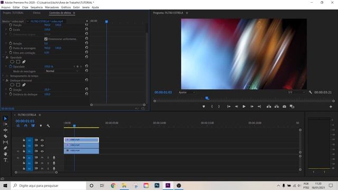Viewport: 338px width, 190px height.
Task: Toggle animation stopwatch for Escala
Action: pyautogui.click(x=11, y=30)
